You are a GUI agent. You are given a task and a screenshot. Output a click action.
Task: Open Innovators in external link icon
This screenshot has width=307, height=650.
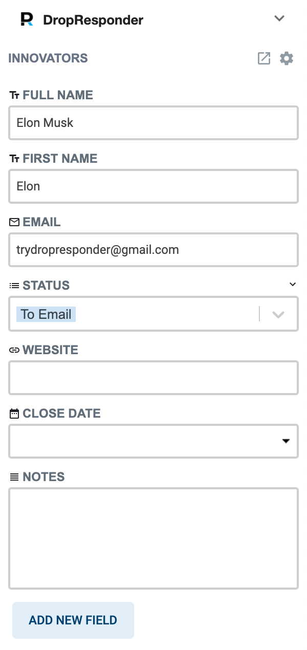pyautogui.click(x=264, y=58)
